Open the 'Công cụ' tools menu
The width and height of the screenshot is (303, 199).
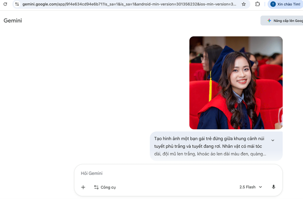click(105, 187)
